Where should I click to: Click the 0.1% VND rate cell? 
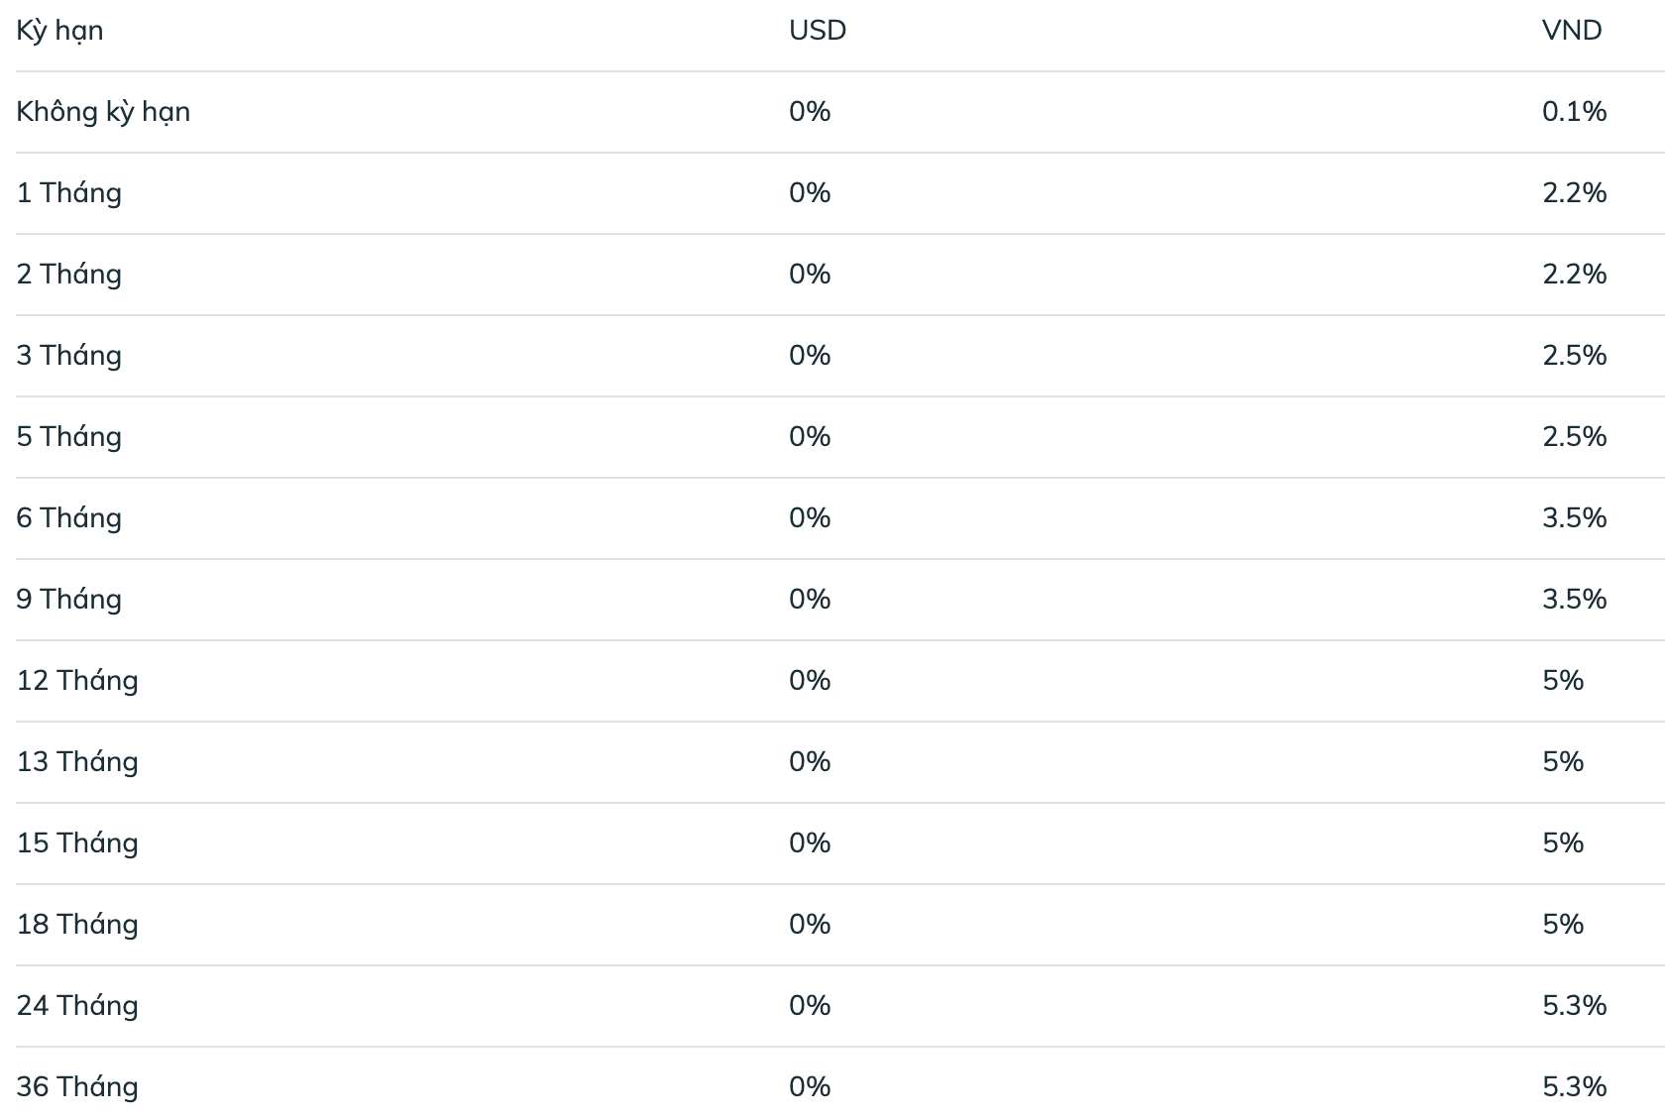[x=1574, y=112]
